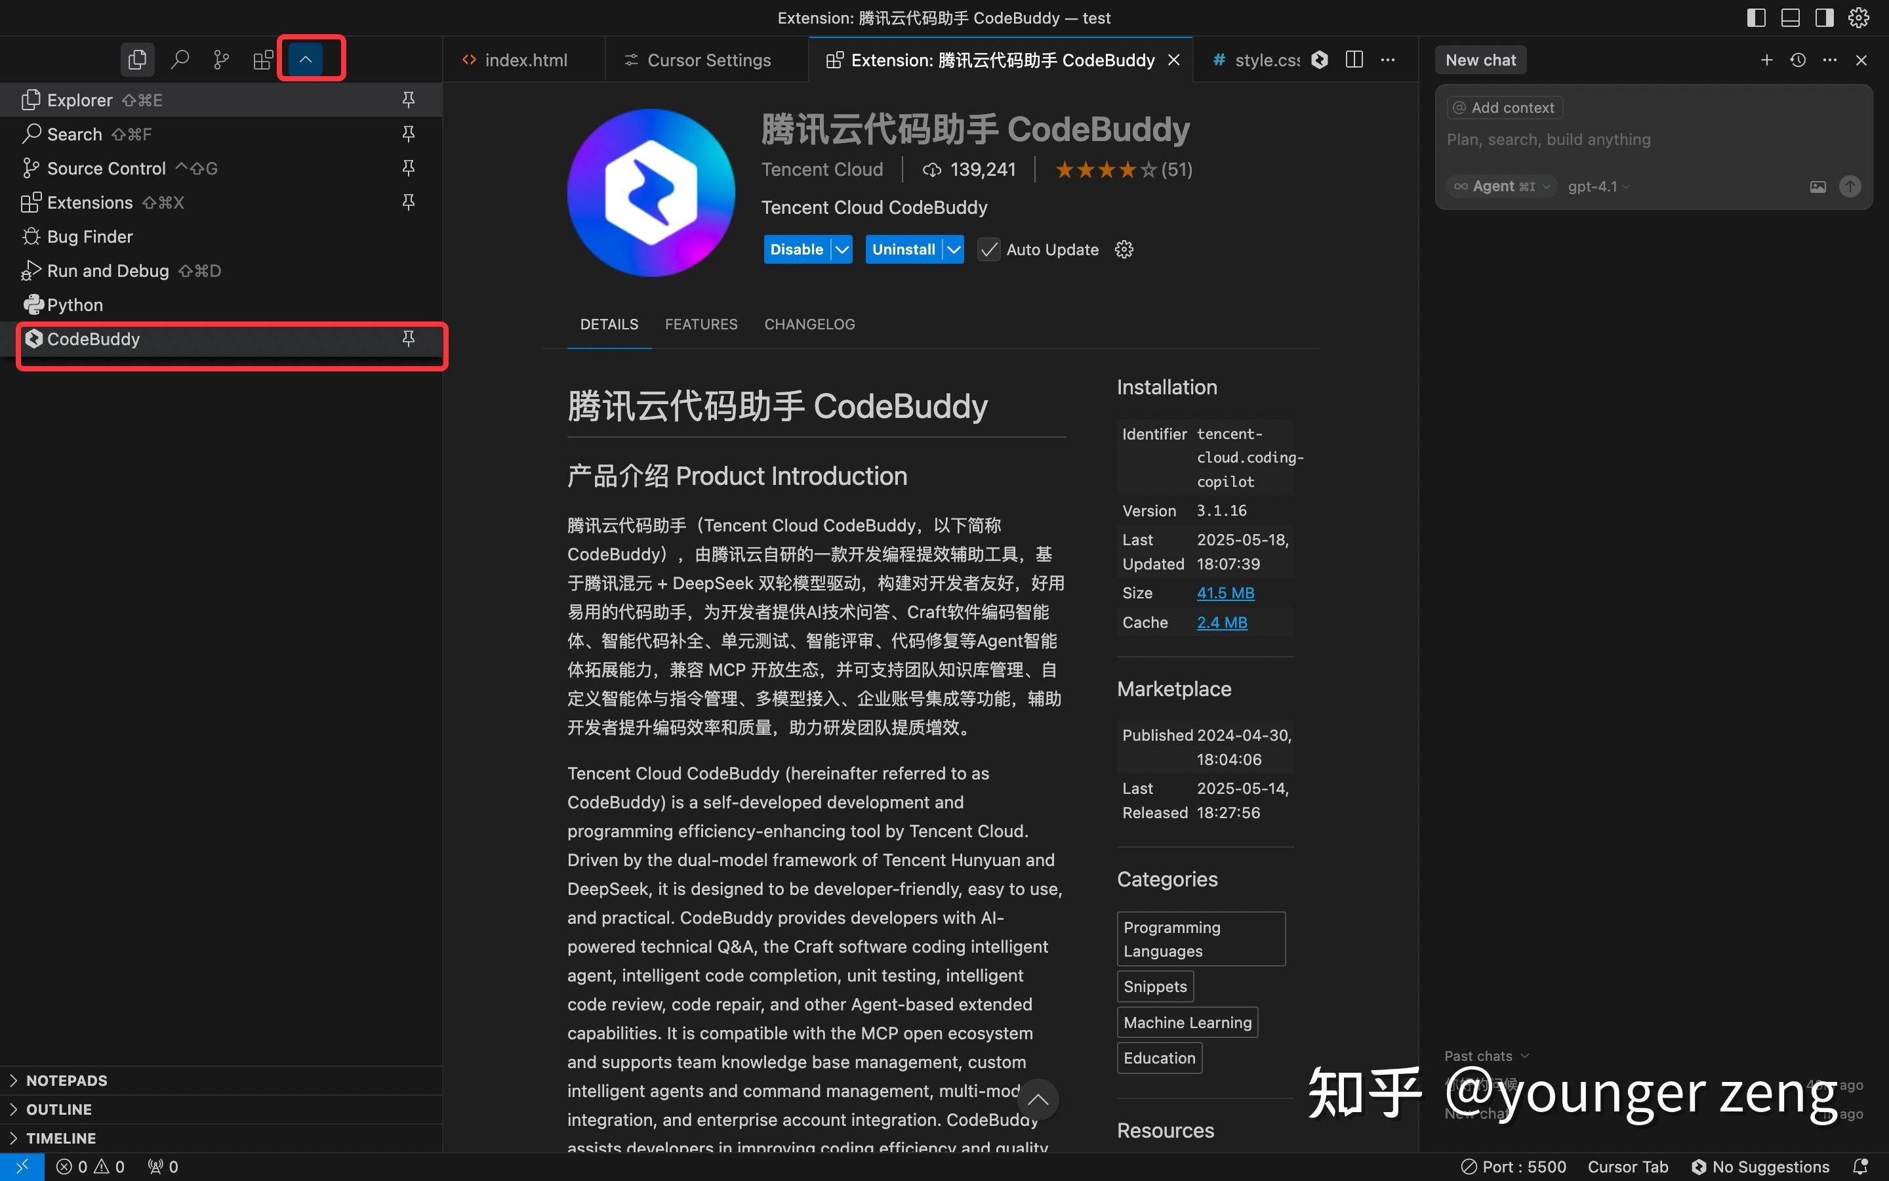Select the Source Control icon
Image resolution: width=1889 pixels, height=1181 pixels.
pyautogui.click(x=221, y=58)
